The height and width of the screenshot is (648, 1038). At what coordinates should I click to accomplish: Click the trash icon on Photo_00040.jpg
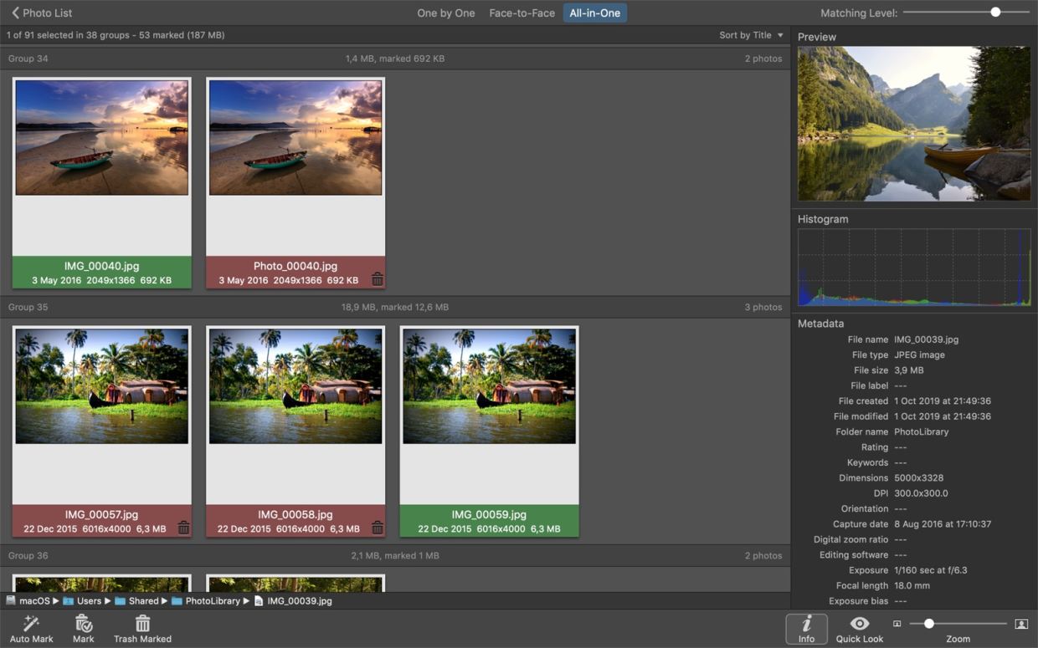tap(378, 279)
